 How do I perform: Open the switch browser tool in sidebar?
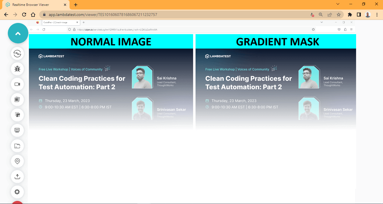17,53
